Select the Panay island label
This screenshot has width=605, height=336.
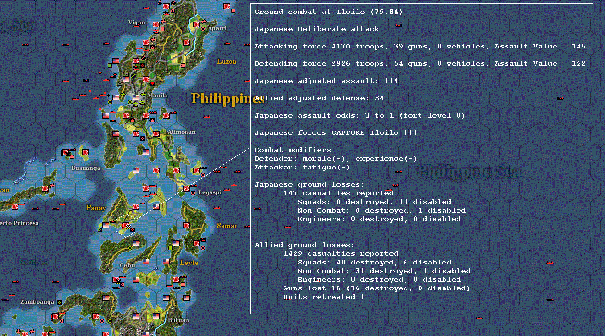96,208
